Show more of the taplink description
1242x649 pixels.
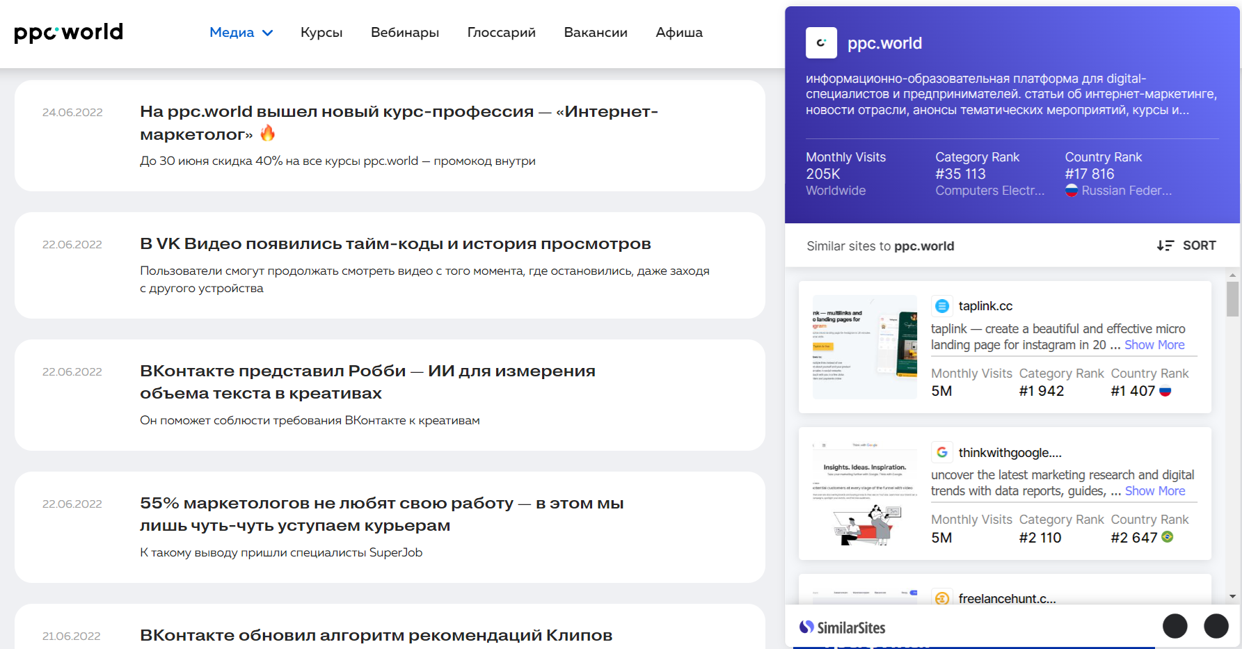[1154, 345]
